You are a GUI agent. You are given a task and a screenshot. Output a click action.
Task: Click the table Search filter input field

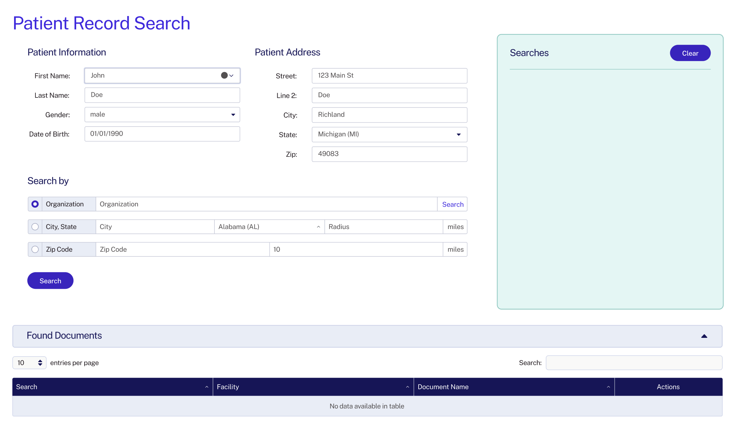[x=634, y=363]
